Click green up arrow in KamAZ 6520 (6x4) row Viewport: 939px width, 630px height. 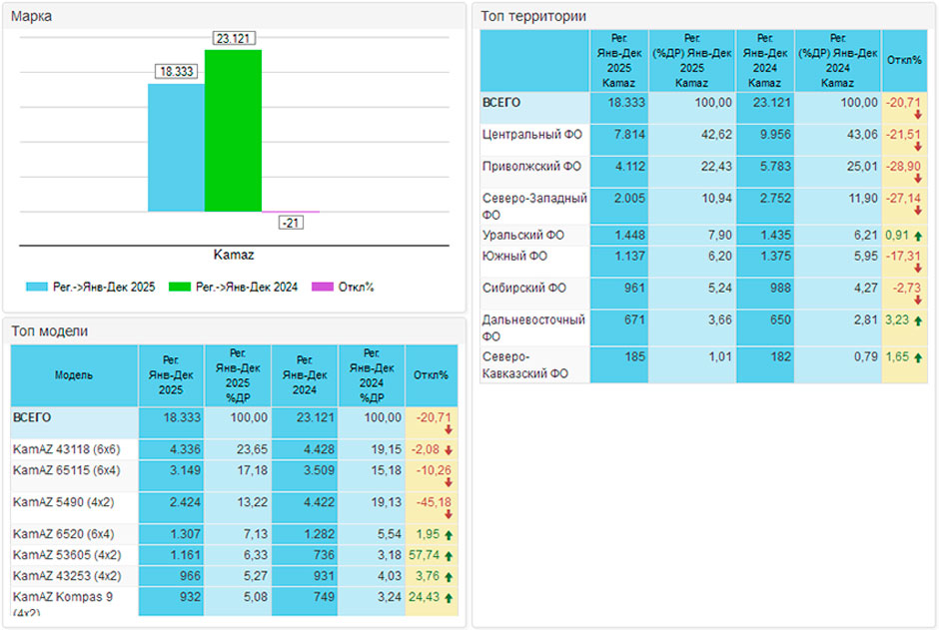tap(450, 535)
